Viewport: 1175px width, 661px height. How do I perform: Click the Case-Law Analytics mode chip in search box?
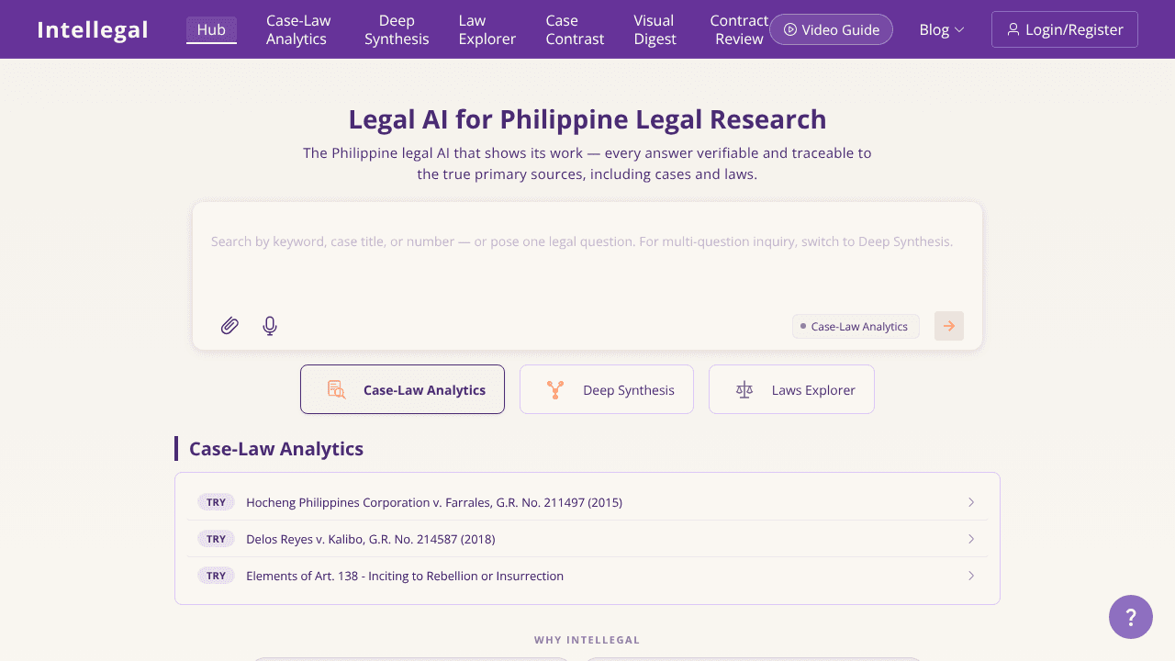pyautogui.click(x=856, y=326)
